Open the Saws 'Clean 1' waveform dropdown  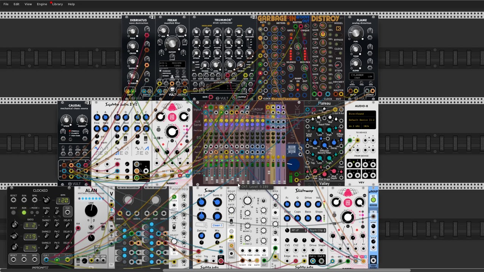[x=217, y=225]
